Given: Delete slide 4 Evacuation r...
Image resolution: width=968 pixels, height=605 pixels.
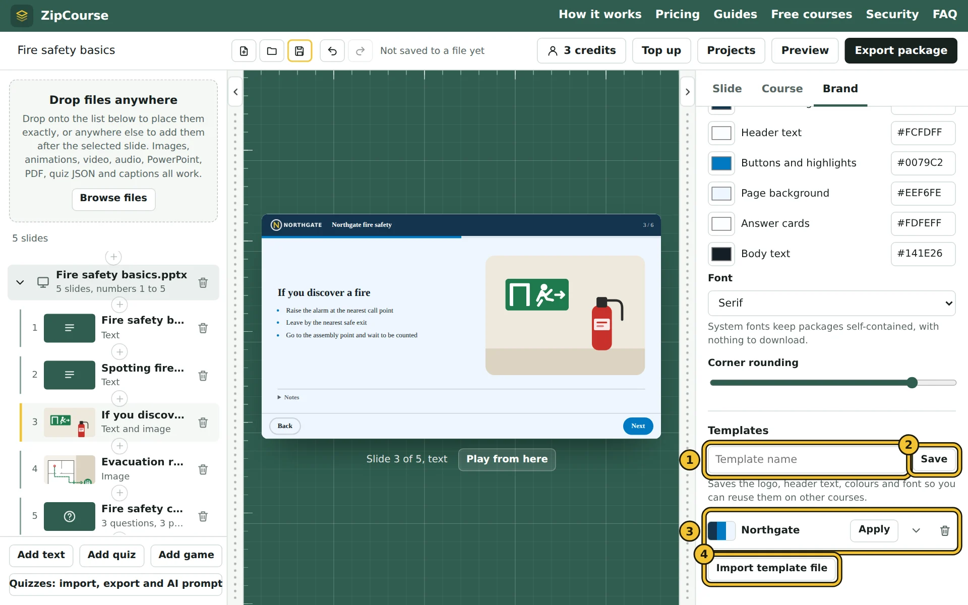Looking at the screenshot, I should (x=203, y=469).
